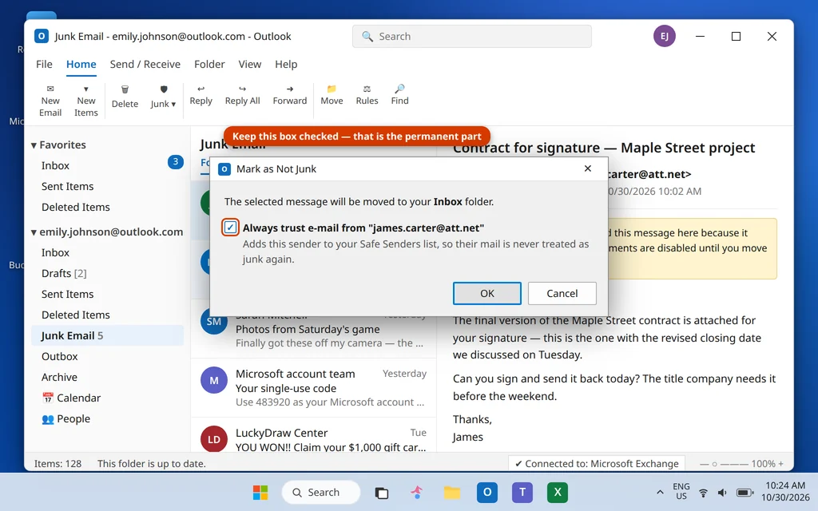818x511 pixels.
Task: Click the battery icon in system tray
Action: point(745,493)
